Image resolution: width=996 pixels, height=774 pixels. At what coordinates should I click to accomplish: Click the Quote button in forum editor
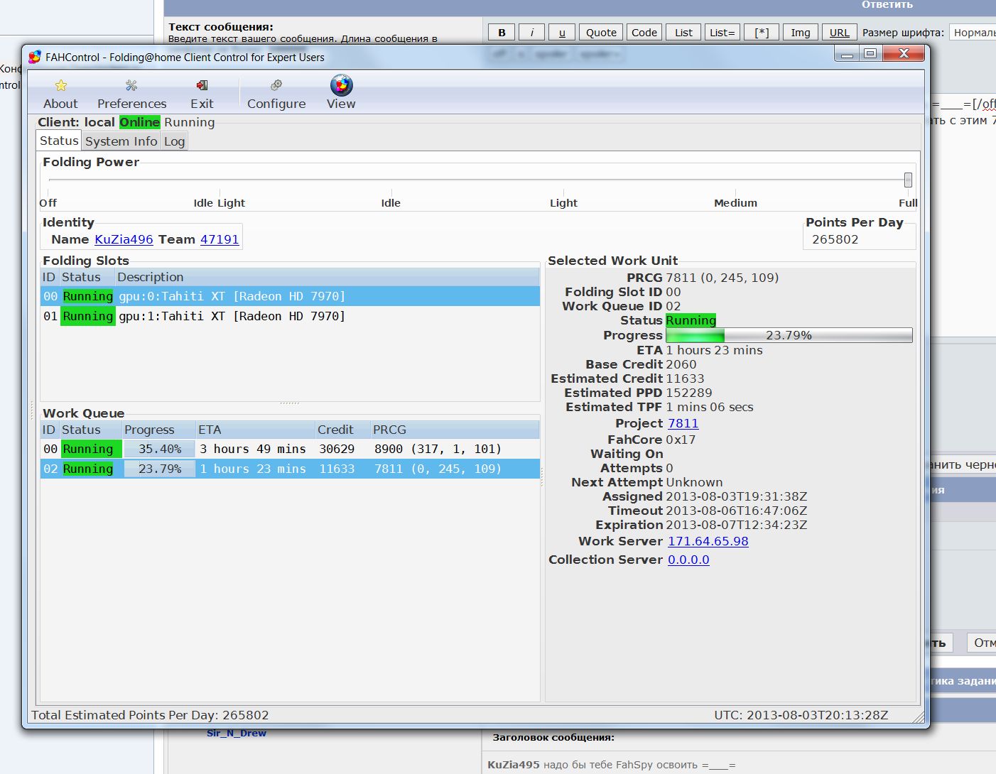[601, 32]
